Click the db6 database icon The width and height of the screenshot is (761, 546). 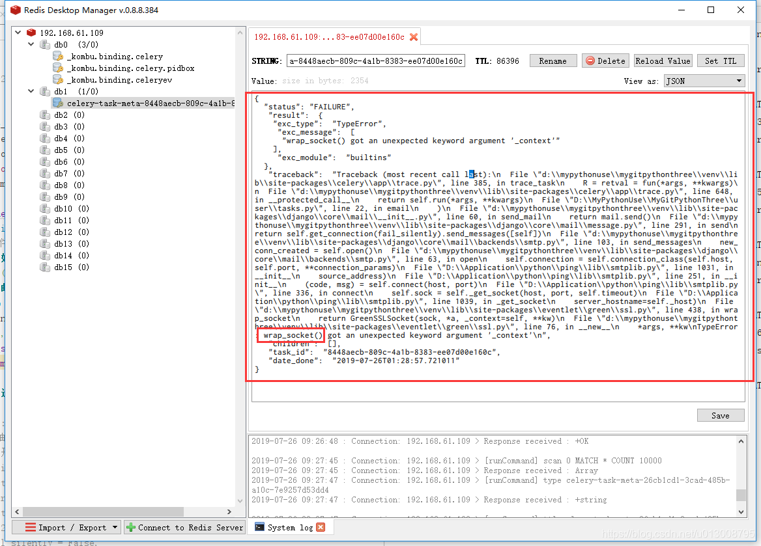pos(45,161)
